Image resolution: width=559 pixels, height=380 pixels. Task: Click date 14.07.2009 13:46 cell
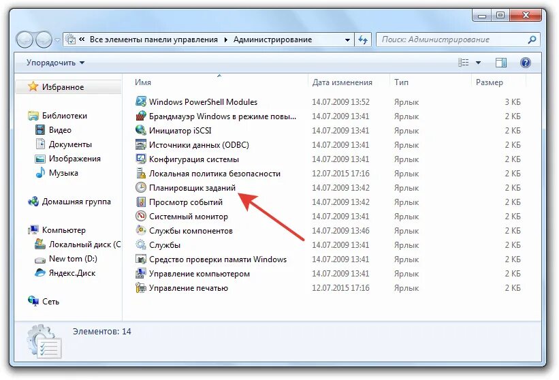pyautogui.click(x=340, y=231)
